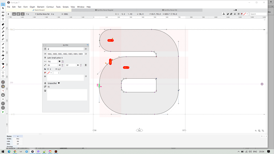Click the right sidebearing 57 marker
Viewport: 274px width, 154px height.
pyautogui.click(x=184, y=130)
